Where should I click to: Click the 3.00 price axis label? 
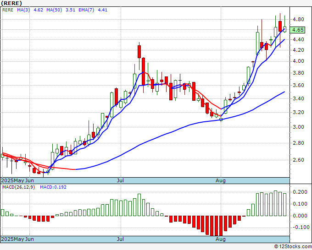coord(298,127)
